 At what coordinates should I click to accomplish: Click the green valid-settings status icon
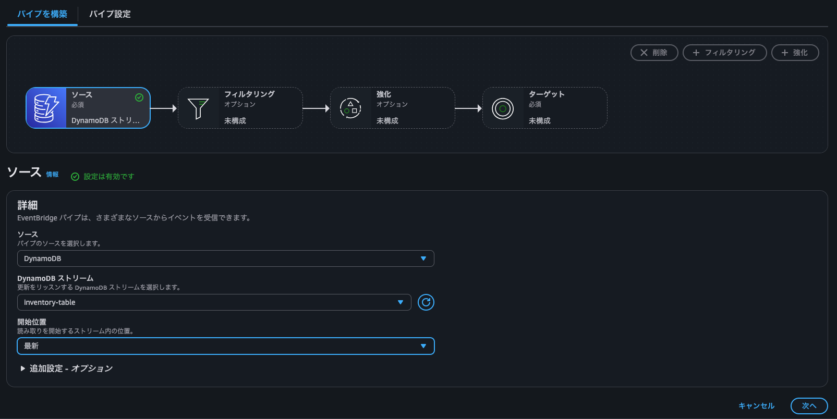point(75,177)
